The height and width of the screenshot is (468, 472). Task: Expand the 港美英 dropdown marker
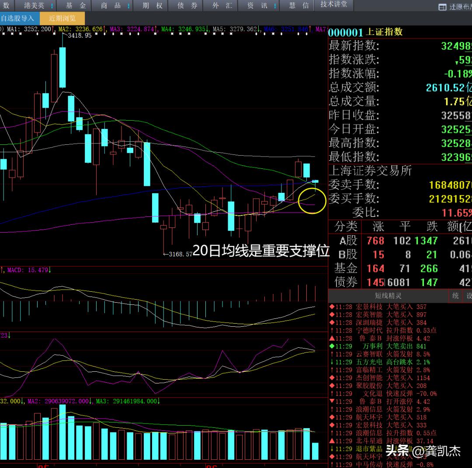[x=52, y=6]
